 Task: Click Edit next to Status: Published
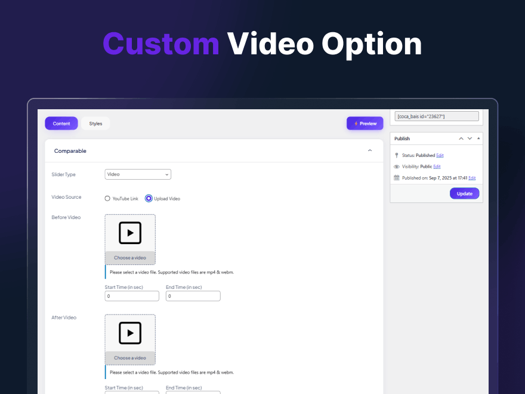440,155
